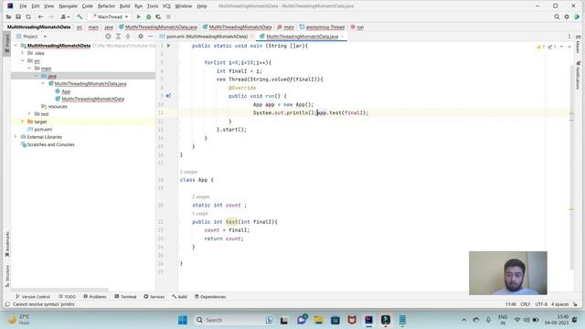
Task: Open Search Everywhere magnifier icon
Action: 557,16
